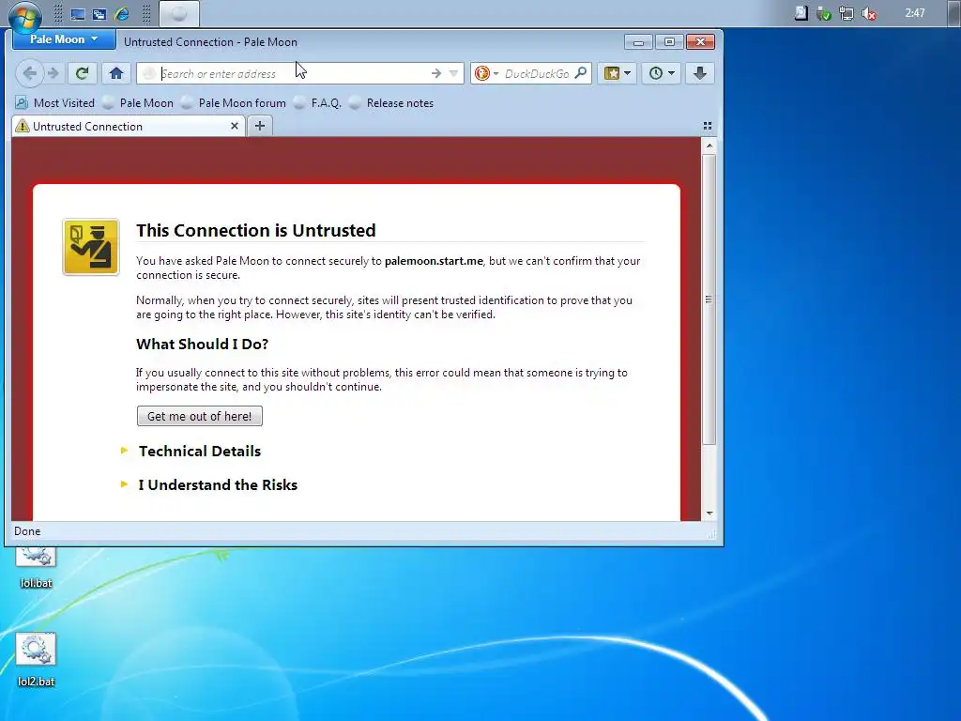This screenshot has width=961, height=721.
Task: Click the page scrollbar up arrow
Action: 709,146
